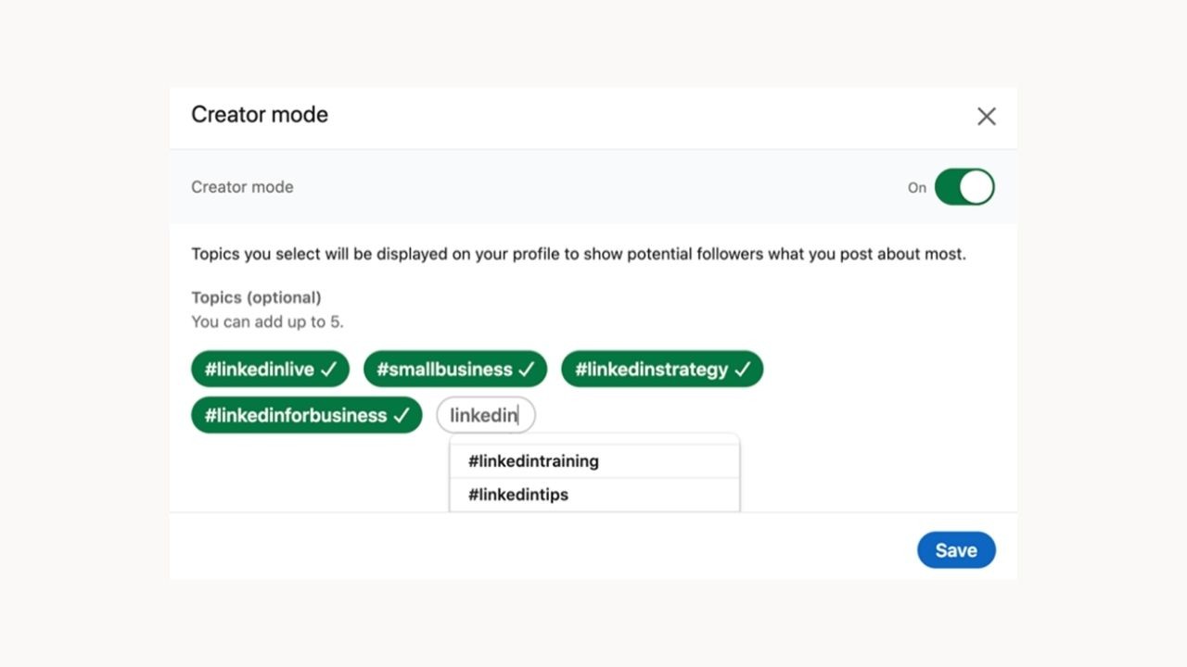
Task: Close the Creator mode dialog with X
Action: point(987,116)
